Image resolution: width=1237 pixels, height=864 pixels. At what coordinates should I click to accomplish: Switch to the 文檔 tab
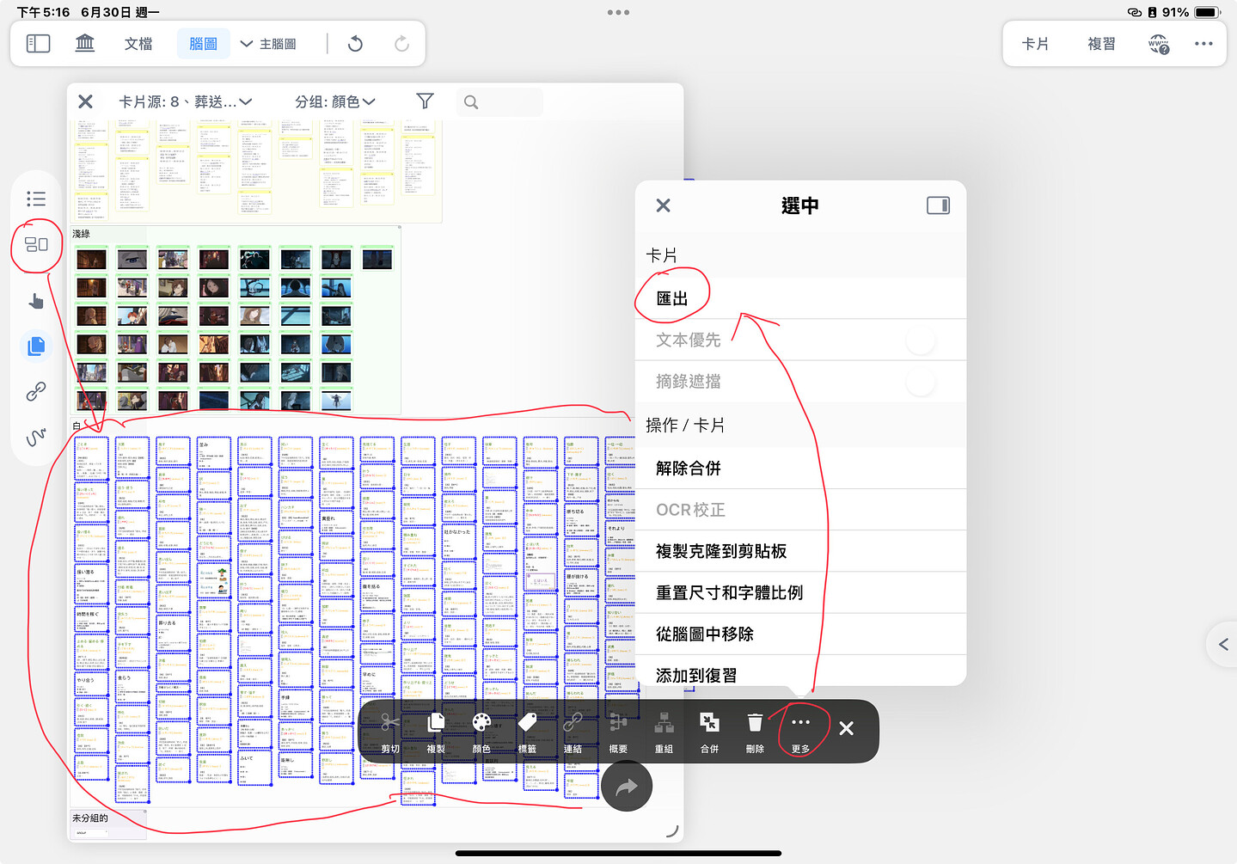pos(138,44)
